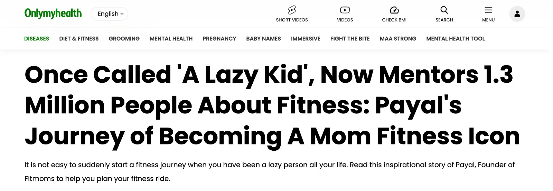553x191 pixels.
Task: Select the Pregnancy menu item
Action: 219,39
